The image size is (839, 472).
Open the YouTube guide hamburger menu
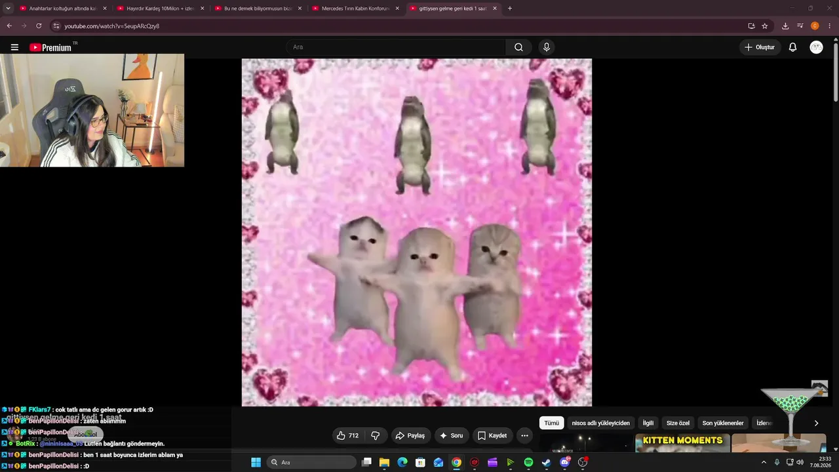(14, 47)
